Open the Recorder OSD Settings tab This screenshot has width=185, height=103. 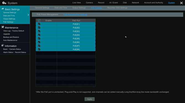117,8
